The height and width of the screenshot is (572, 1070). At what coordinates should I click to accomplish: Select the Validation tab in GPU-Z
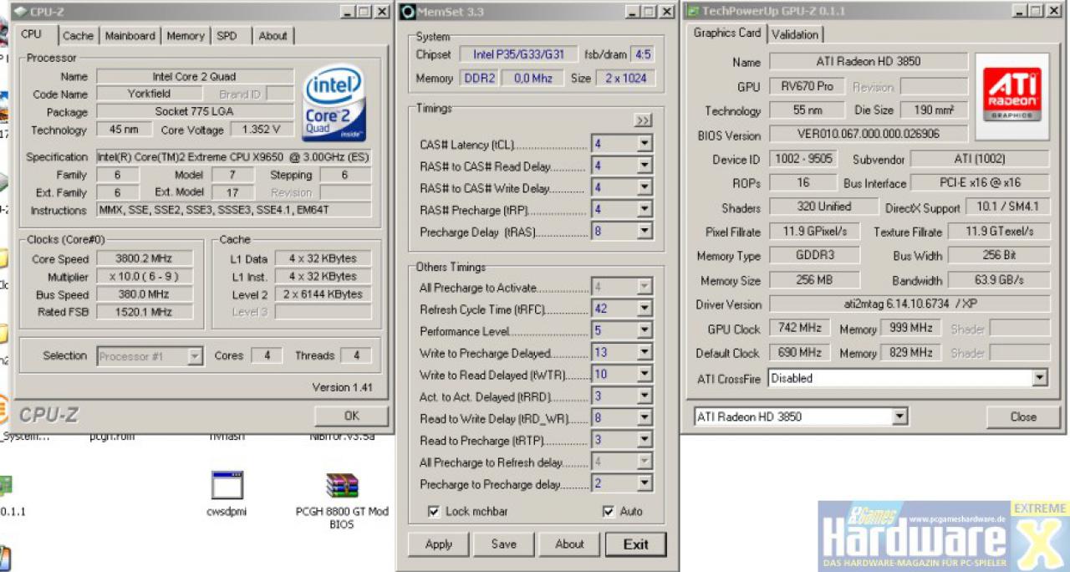[x=795, y=34]
